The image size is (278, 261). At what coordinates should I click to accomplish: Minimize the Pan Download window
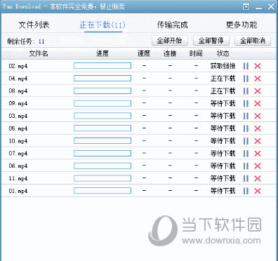(x=258, y=8)
